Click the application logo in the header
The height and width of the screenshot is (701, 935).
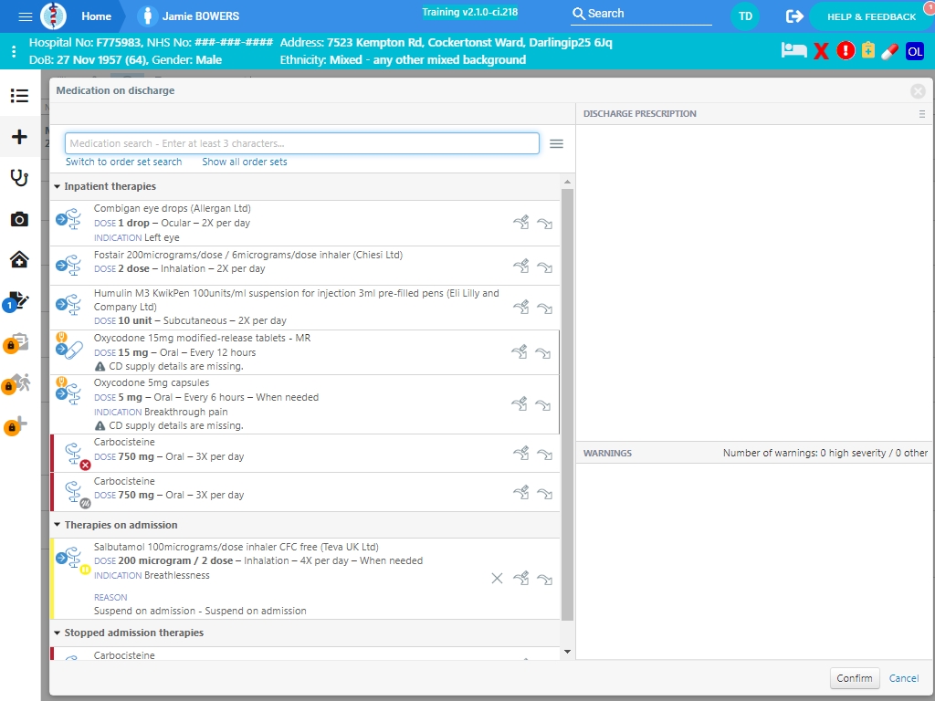tap(53, 16)
